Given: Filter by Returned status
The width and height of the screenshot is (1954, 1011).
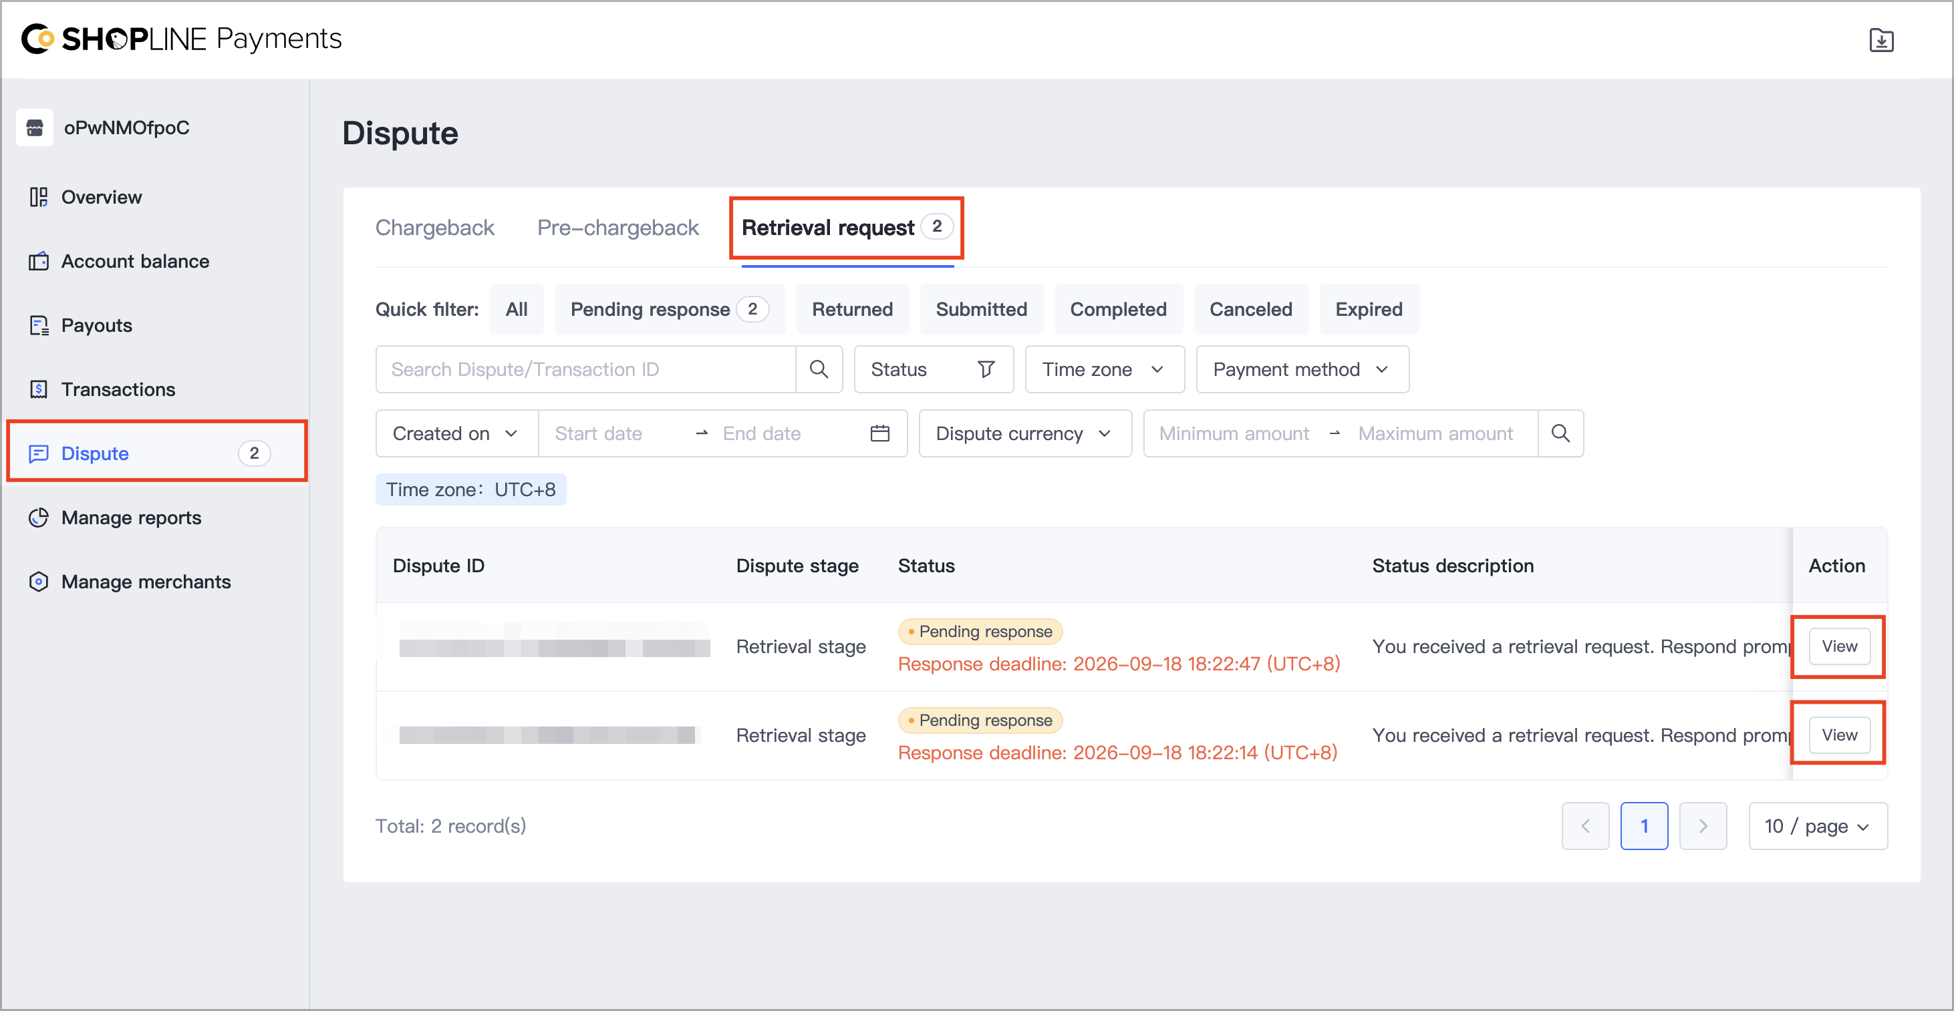Looking at the screenshot, I should click(x=852, y=309).
